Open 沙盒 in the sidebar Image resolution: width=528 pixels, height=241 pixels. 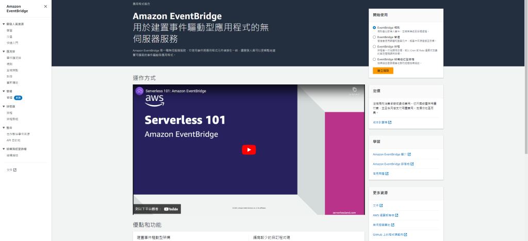(9, 37)
